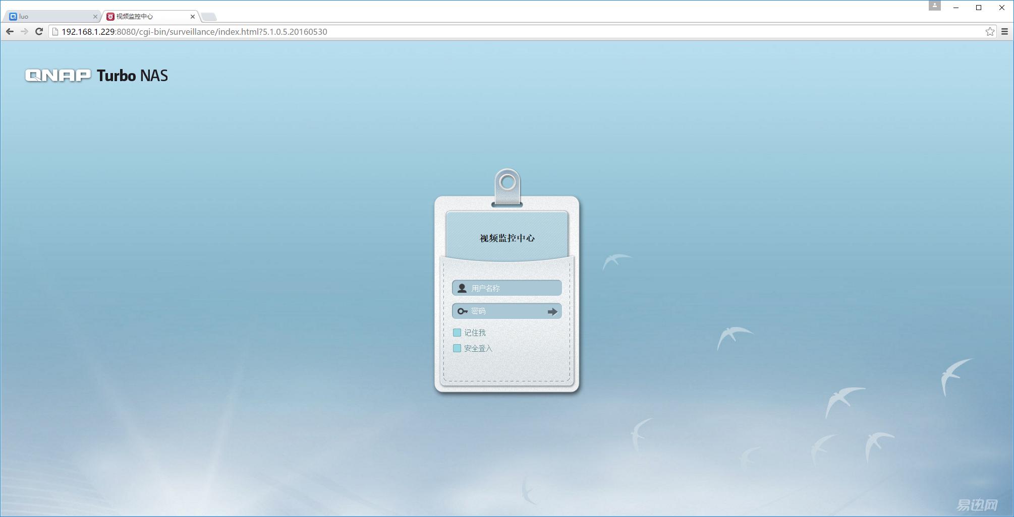Screen dimensions: 1014x517
Task: Minimize the browser window
Action: tap(955, 8)
